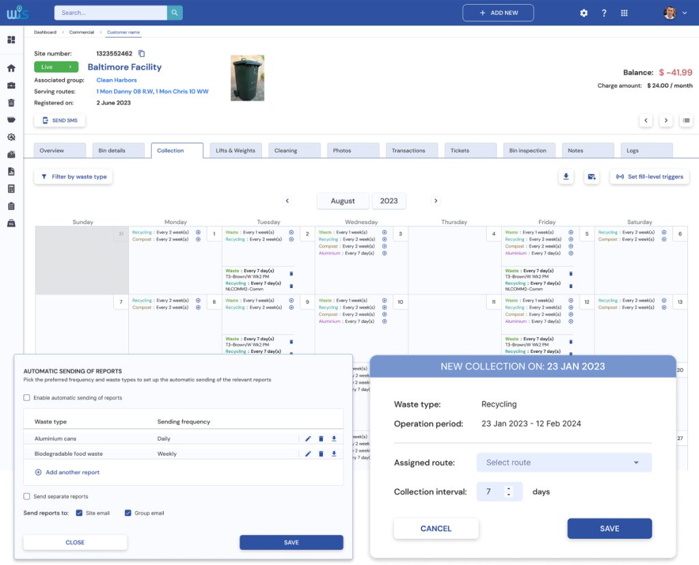
Task: Open the user profile dropdown arrow
Action: point(685,13)
